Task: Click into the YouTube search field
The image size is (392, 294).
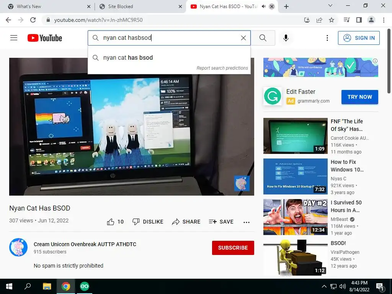Action: coord(170,38)
